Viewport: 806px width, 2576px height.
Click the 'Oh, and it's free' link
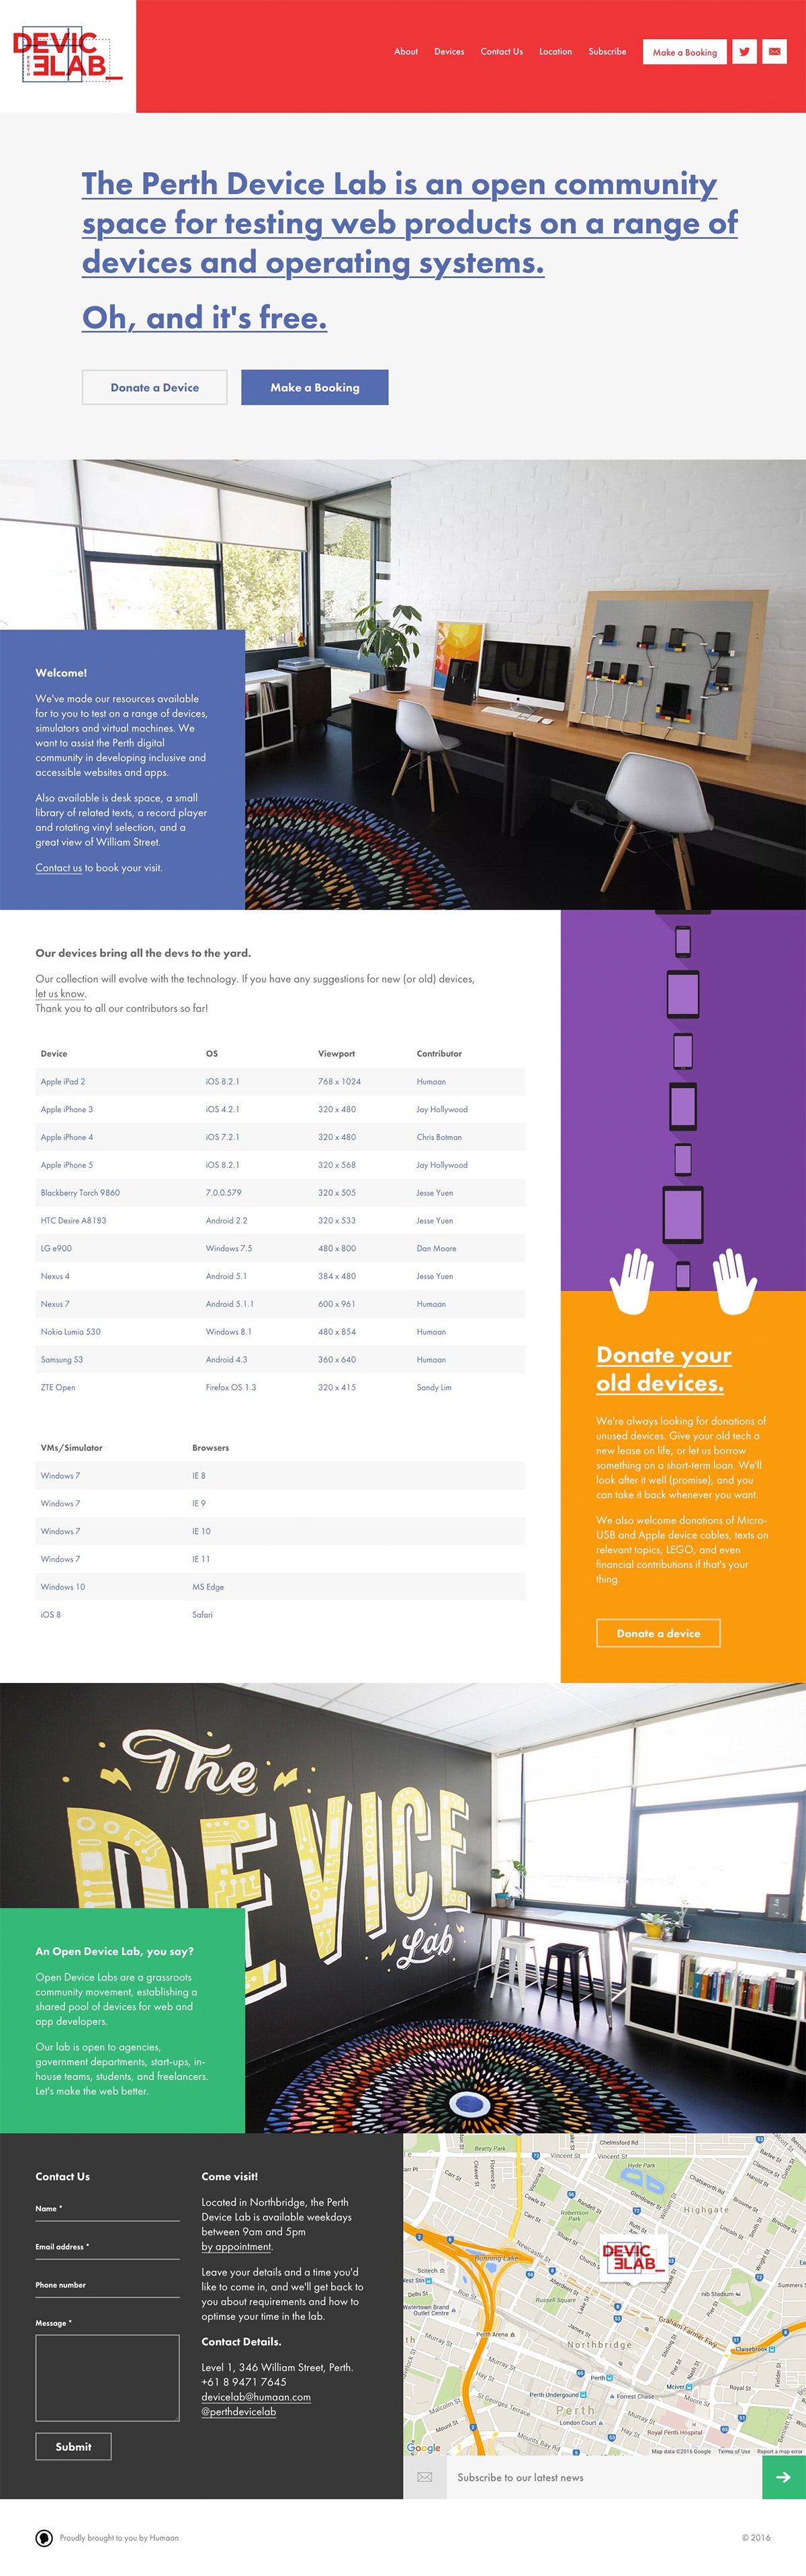204,317
